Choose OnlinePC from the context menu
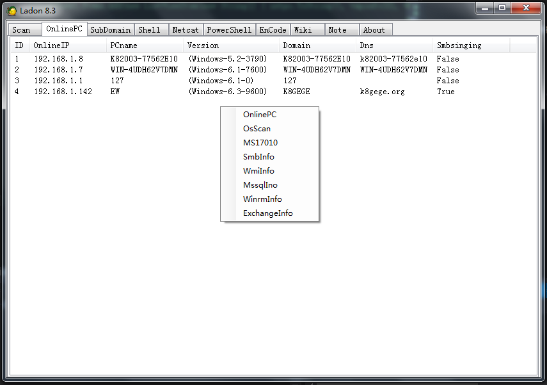The width and height of the screenshot is (547, 385). pyautogui.click(x=270, y=115)
